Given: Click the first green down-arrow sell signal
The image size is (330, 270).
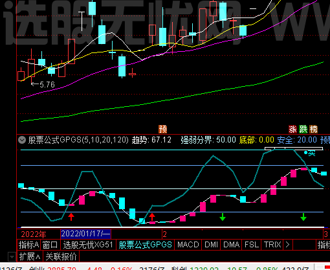Looking at the screenshot, I should 223,217.
